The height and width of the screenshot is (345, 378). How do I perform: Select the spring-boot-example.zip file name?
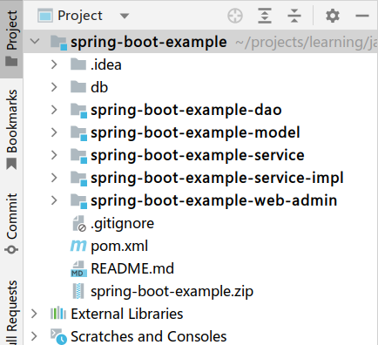(172, 292)
